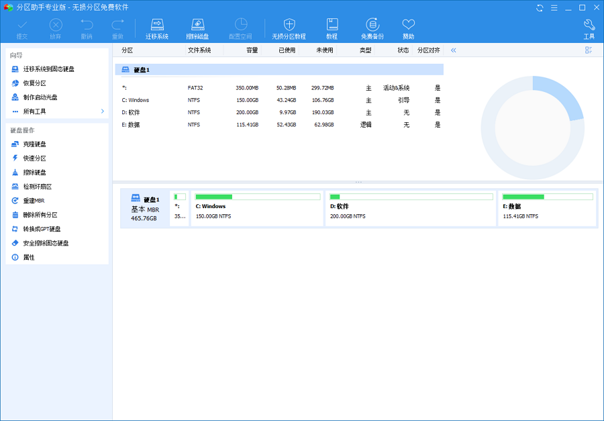Click the E: 数据 usage bar
The width and height of the screenshot is (604, 421).
pyautogui.click(x=548, y=197)
